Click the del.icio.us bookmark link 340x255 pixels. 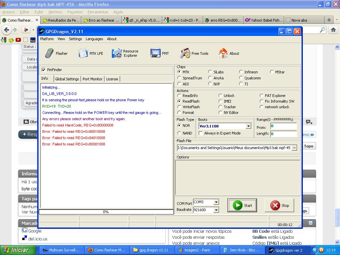38,239
